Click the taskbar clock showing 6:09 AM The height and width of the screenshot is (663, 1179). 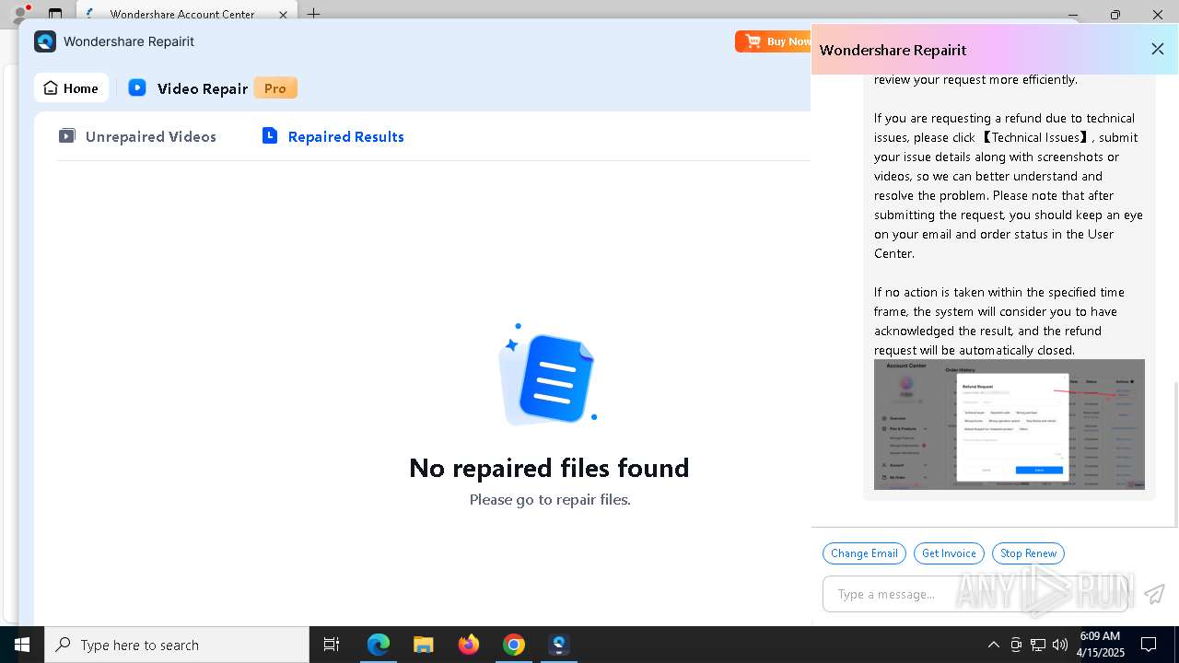point(1100,645)
